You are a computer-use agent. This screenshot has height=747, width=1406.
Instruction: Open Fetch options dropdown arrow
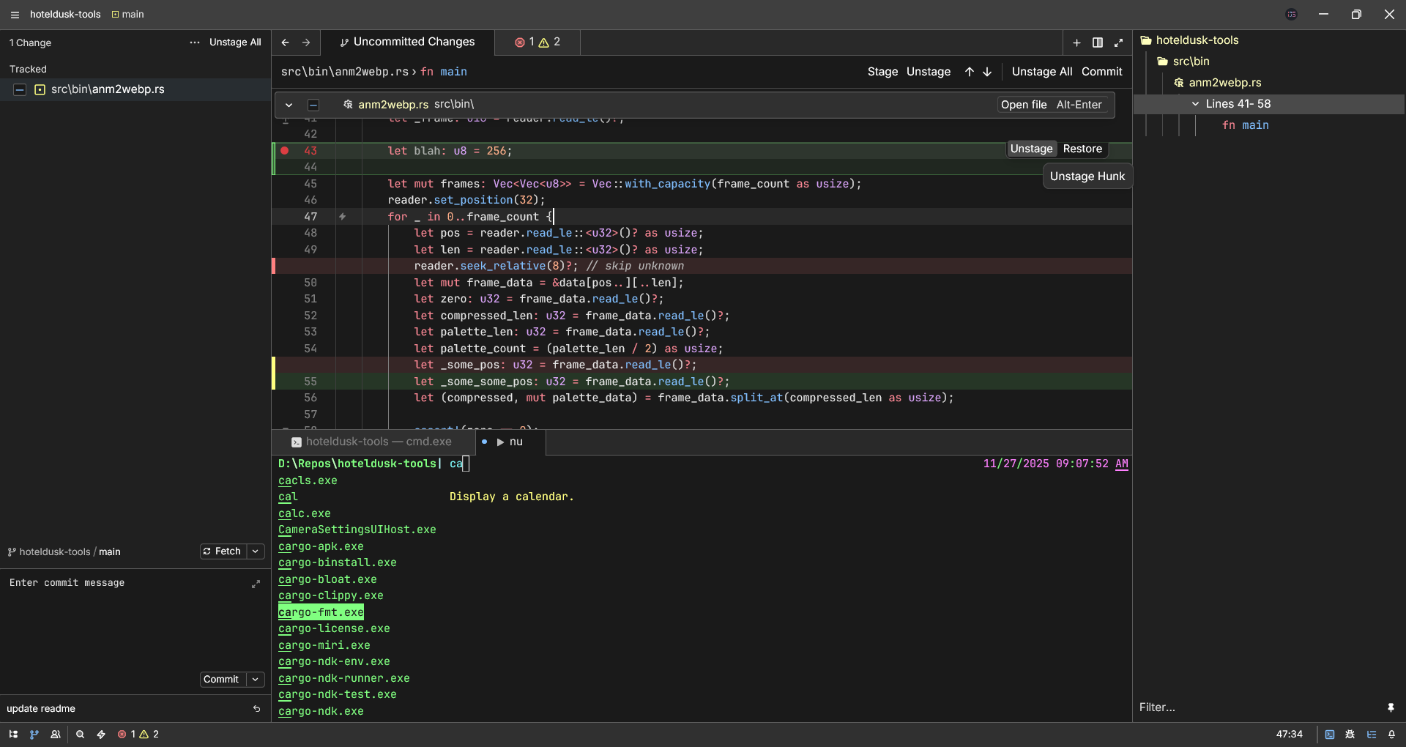256,551
